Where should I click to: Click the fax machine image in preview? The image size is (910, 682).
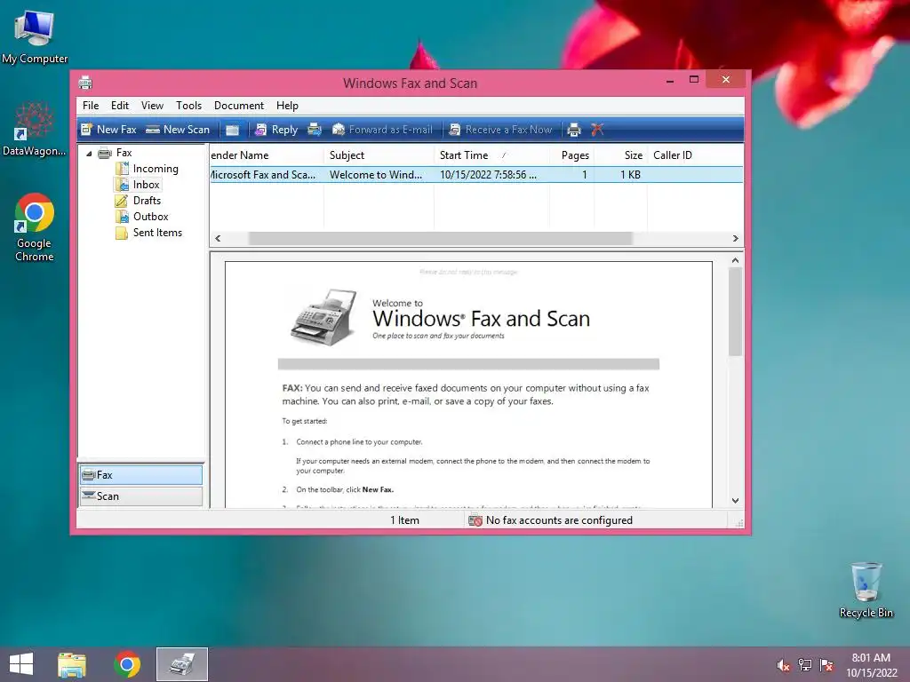coord(323,317)
